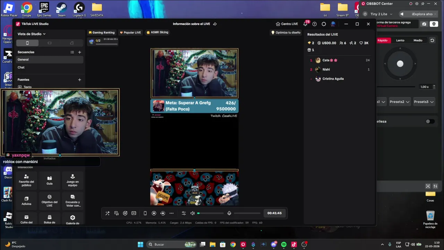The width and height of the screenshot is (444, 250).
Task: Open Juego en equipo interaction
Action: (72, 181)
